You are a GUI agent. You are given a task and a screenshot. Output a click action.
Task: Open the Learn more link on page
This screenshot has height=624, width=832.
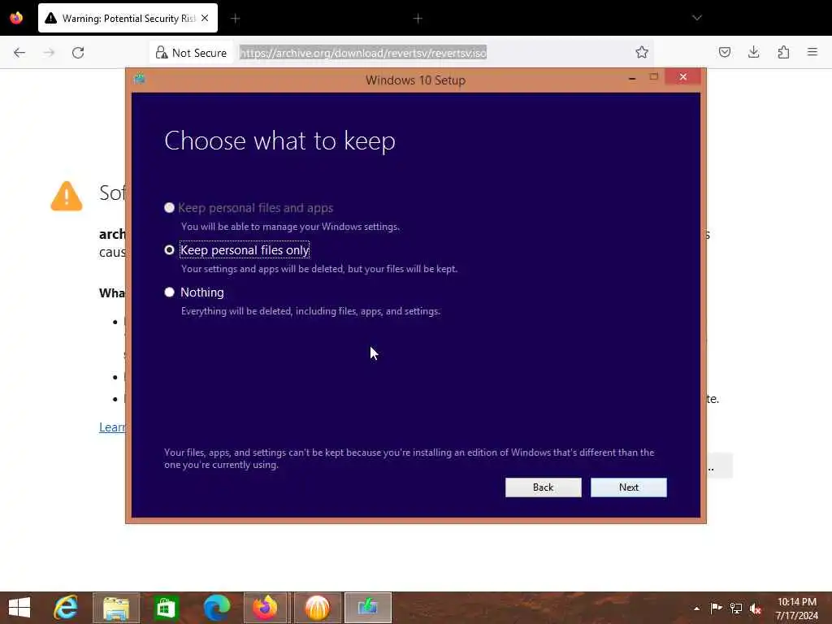coord(112,427)
